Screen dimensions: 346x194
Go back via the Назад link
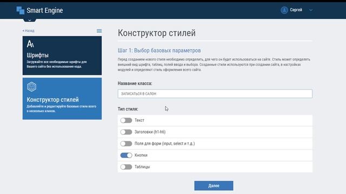[x=29, y=31]
